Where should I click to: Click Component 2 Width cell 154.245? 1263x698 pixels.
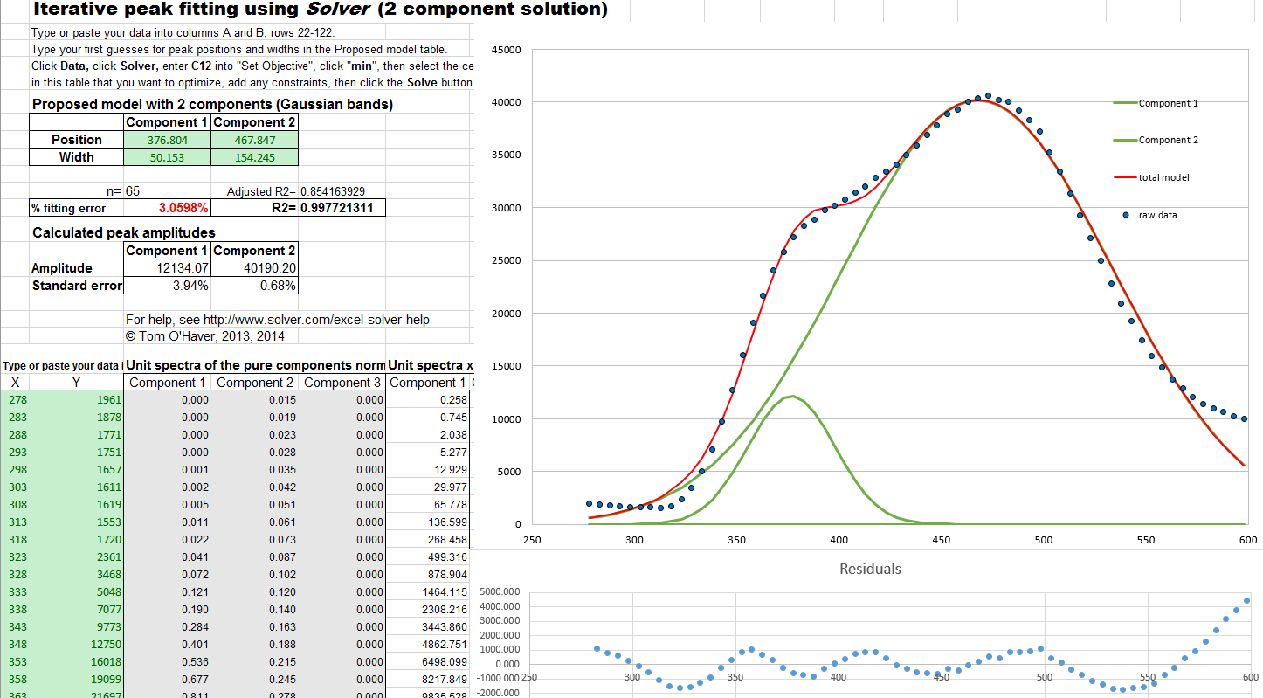(x=254, y=157)
